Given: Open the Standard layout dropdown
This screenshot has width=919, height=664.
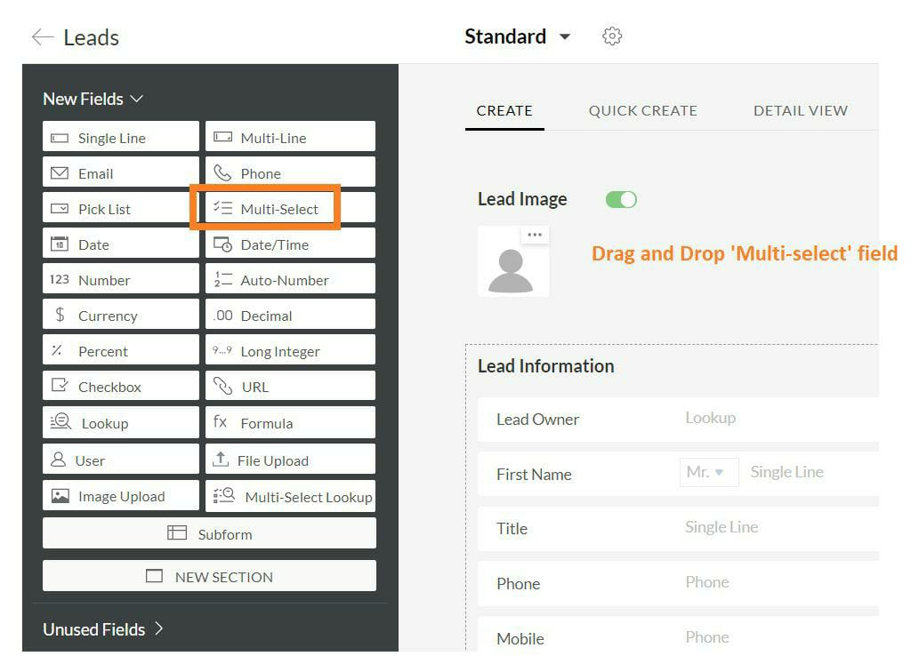Looking at the screenshot, I should pyautogui.click(x=564, y=37).
